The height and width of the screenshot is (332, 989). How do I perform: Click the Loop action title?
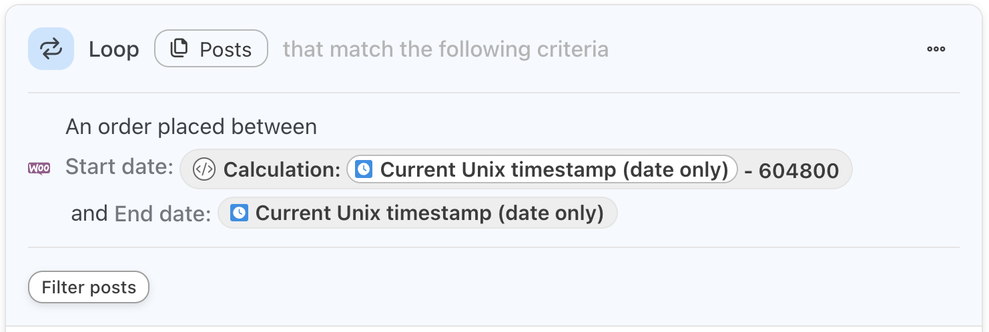[x=114, y=49]
